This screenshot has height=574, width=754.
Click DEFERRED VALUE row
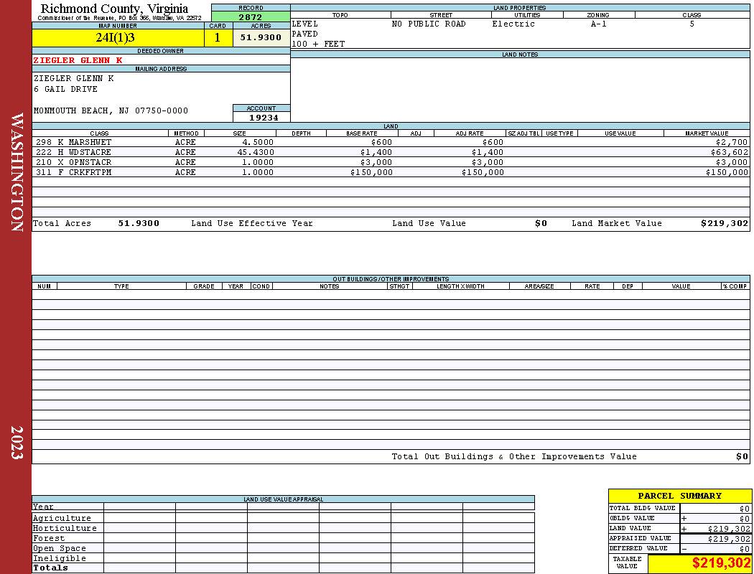[x=679, y=549]
